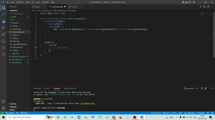
Task: Expand the TIMELINE section
Action: click(x=13, y=107)
